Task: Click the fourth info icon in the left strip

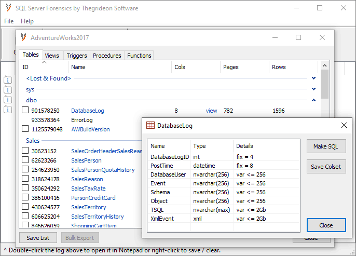Action: point(8,110)
